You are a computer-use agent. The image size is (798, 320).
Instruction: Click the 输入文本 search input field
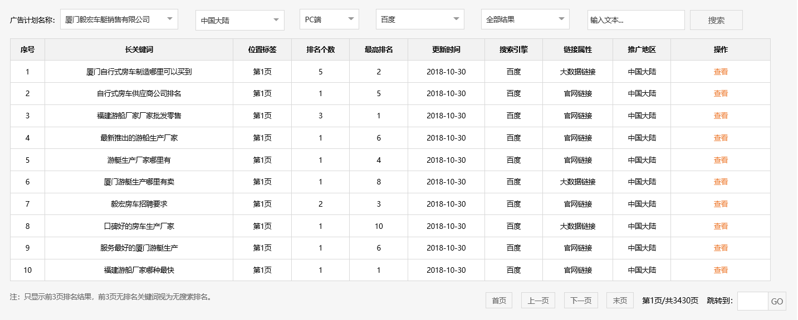click(x=636, y=19)
